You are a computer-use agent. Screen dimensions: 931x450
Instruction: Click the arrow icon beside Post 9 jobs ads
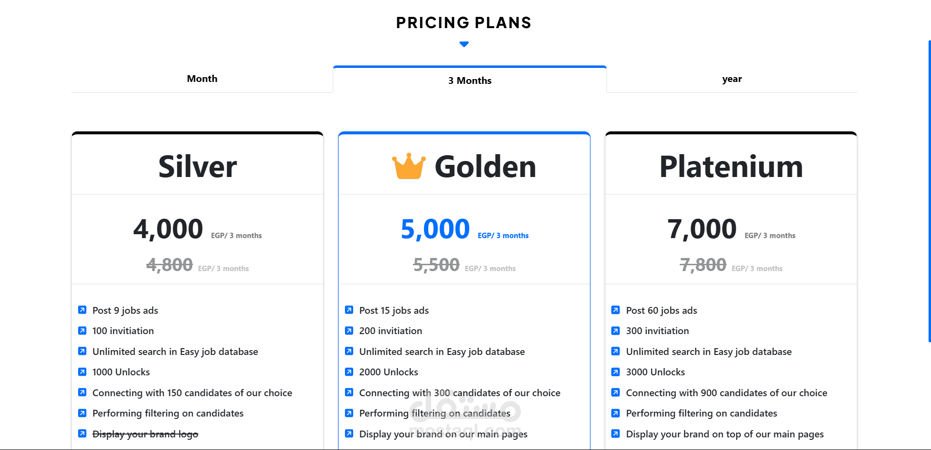click(82, 310)
